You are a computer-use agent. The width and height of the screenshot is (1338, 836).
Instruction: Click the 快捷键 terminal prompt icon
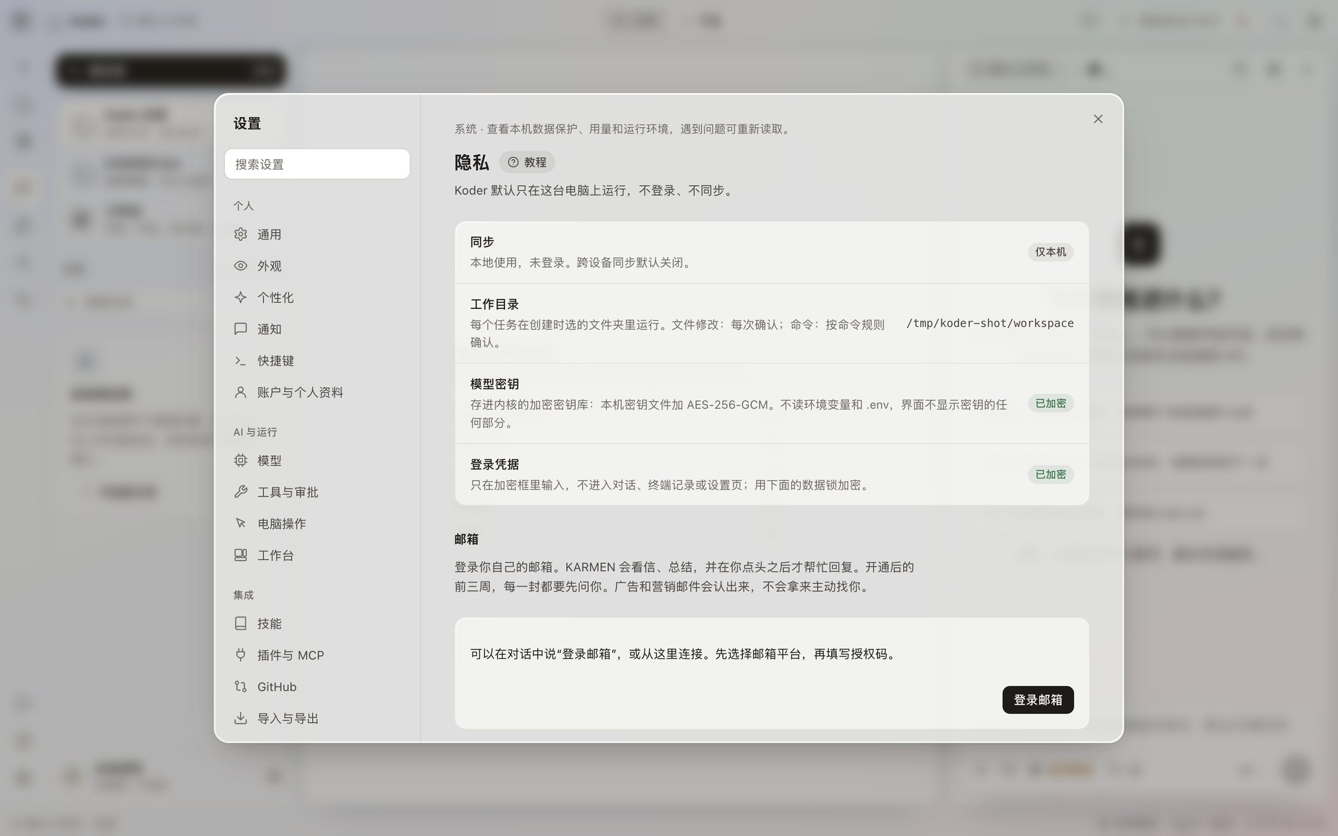240,360
